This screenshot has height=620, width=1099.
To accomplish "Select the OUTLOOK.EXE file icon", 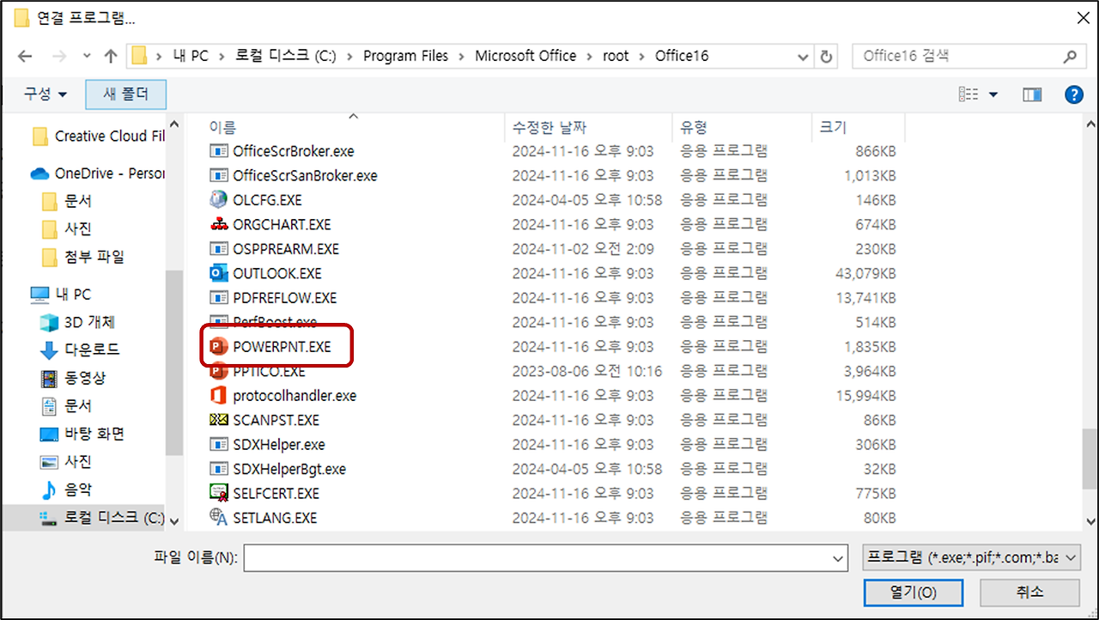I will point(218,273).
